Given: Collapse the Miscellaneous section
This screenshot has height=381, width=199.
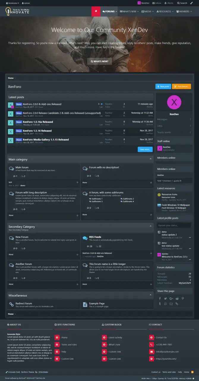Looking at the screenshot, I should 151,295.
